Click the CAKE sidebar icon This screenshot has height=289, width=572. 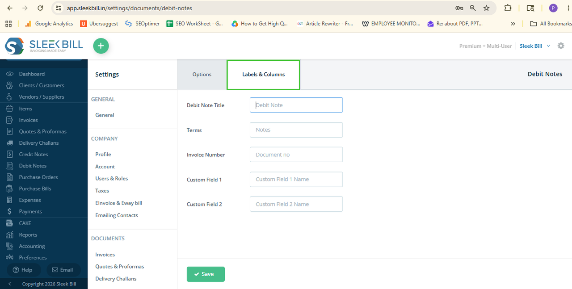(10, 223)
